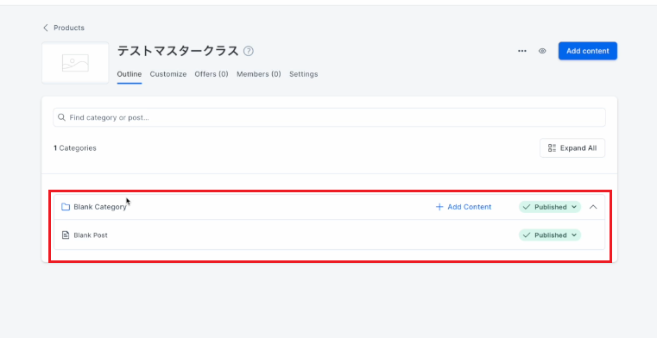
Task: Click the eye preview icon
Action: point(542,51)
